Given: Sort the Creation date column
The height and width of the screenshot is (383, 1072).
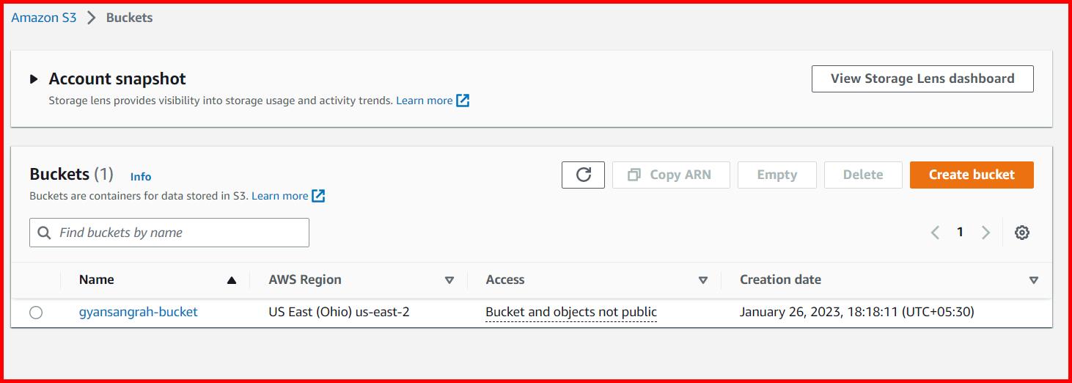Looking at the screenshot, I should tap(1034, 280).
